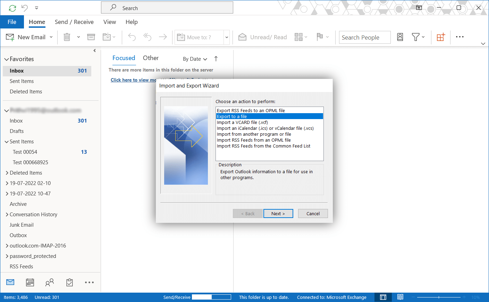Reverse sort order with the up arrow
Image resolution: width=489 pixels, height=302 pixels.
coord(216,59)
